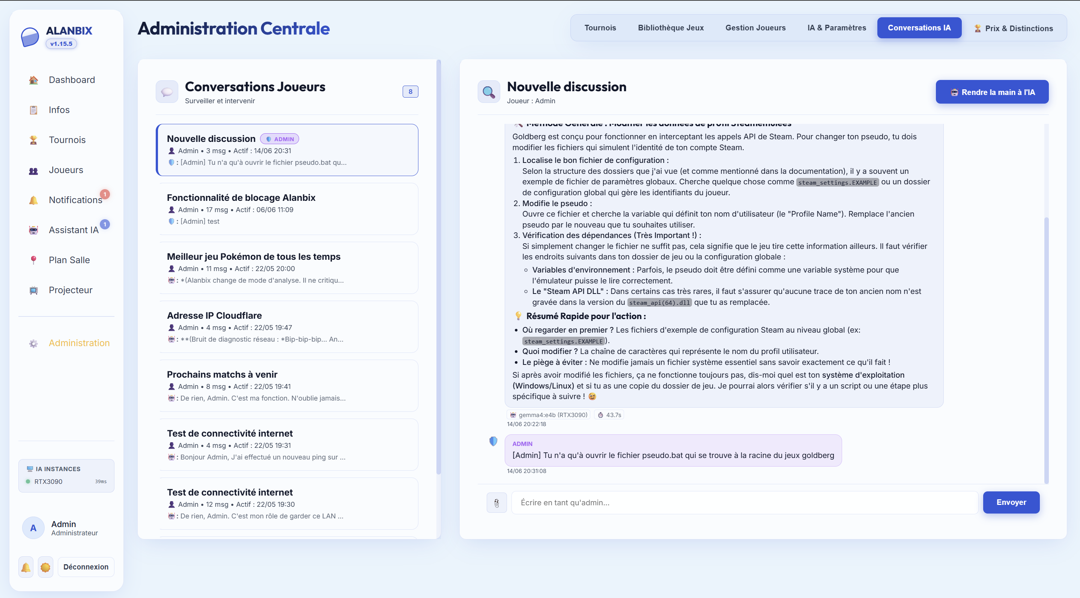Viewport: 1080px width, 598px height.
Task: Click the 14/06 20:31:08 timestamp
Action: [526, 471]
